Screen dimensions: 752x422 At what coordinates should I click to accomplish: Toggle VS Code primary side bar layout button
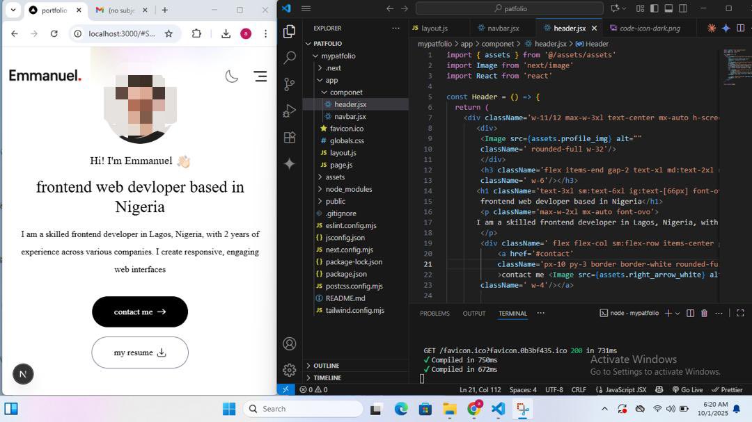coord(654,8)
